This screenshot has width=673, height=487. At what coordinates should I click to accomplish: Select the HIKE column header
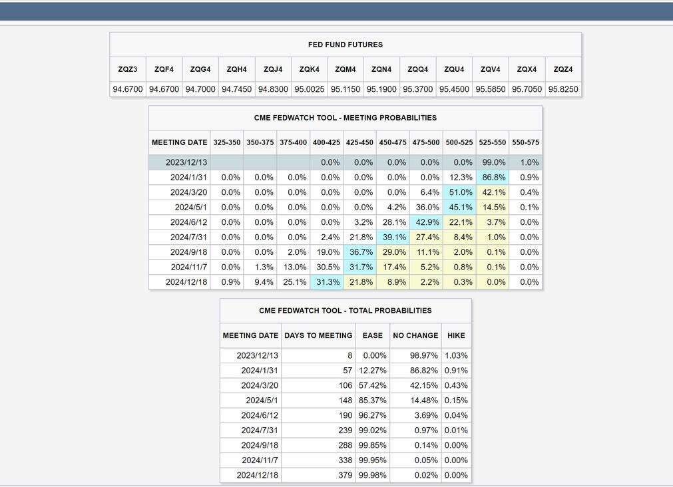(x=456, y=335)
